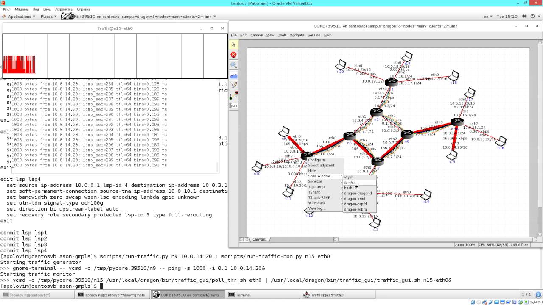
Task: Click the two-node link tool
Action: click(233, 95)
